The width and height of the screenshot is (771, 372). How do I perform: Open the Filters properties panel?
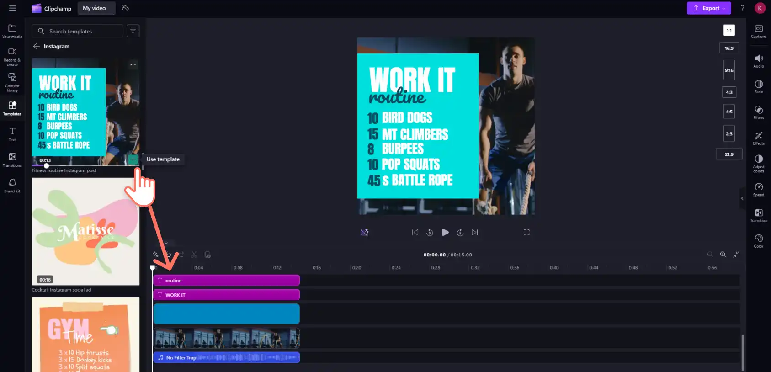759,112
